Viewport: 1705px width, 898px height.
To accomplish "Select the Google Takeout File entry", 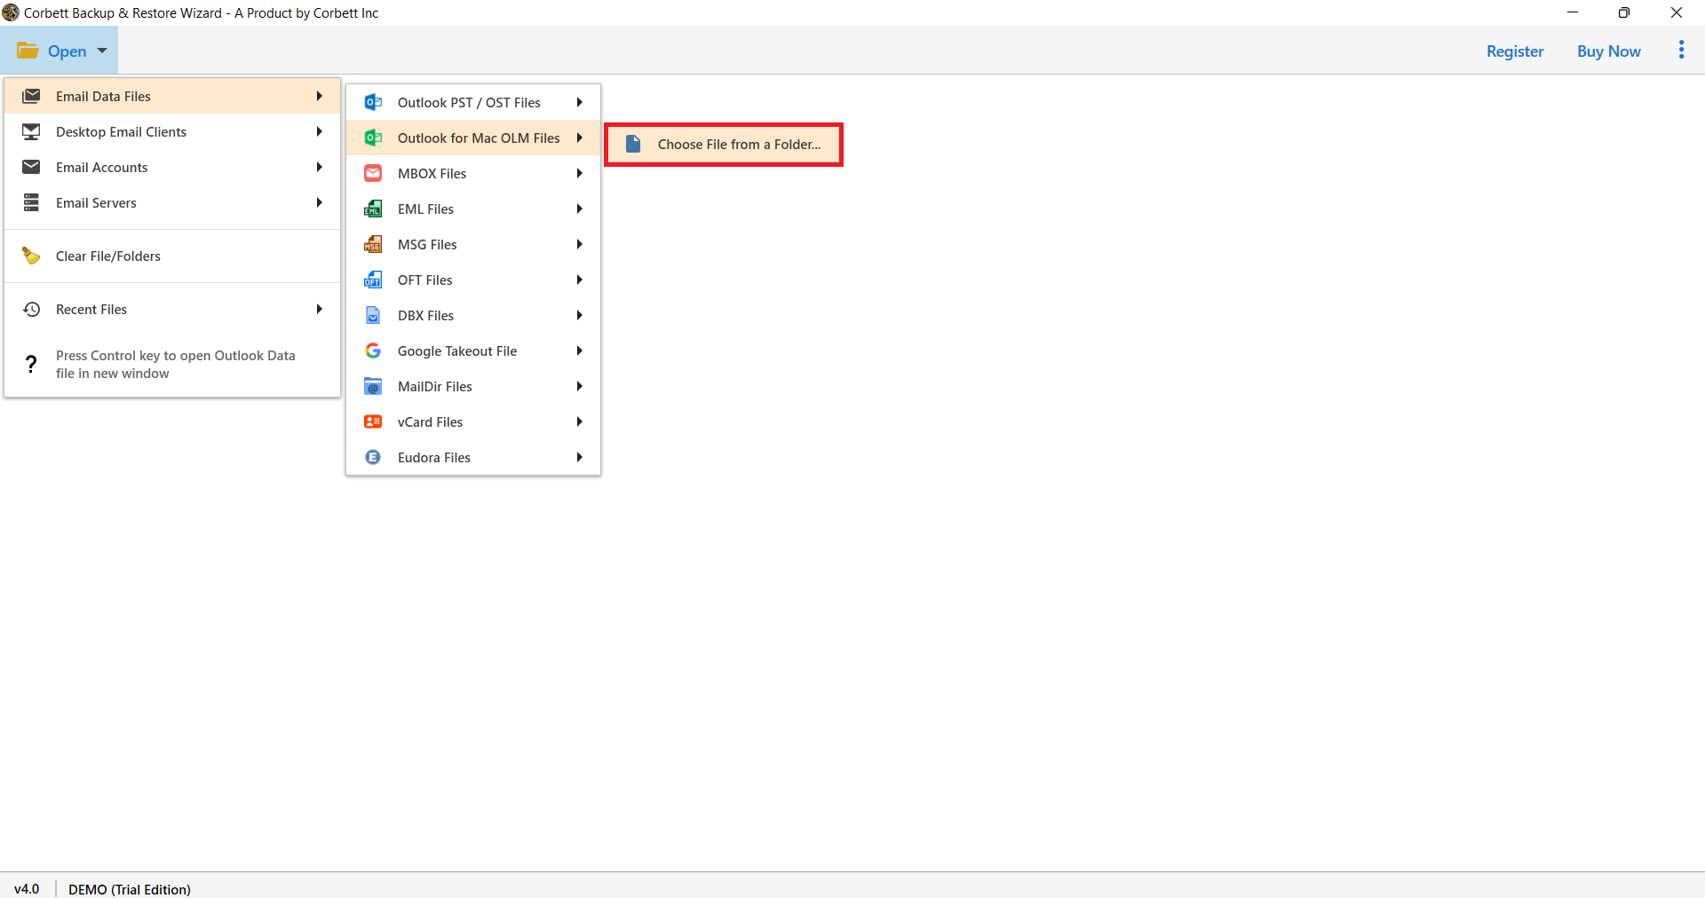I will click(x=473, y=351).
